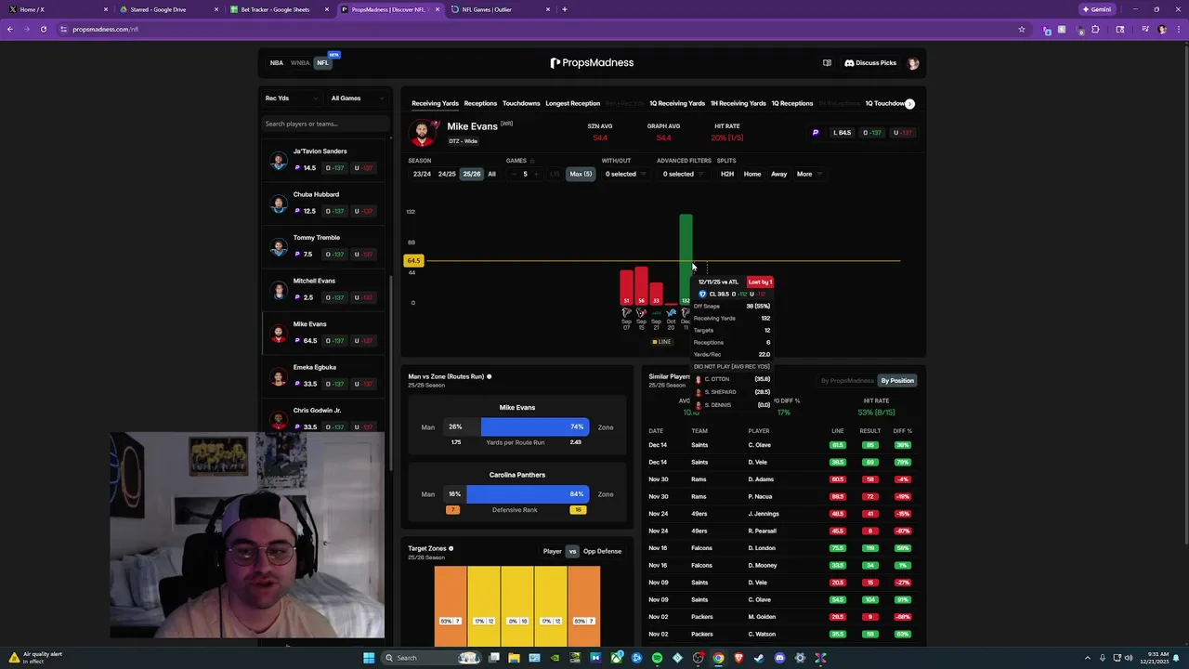Select the 25/26 season toggle

(x=472, y=174)
